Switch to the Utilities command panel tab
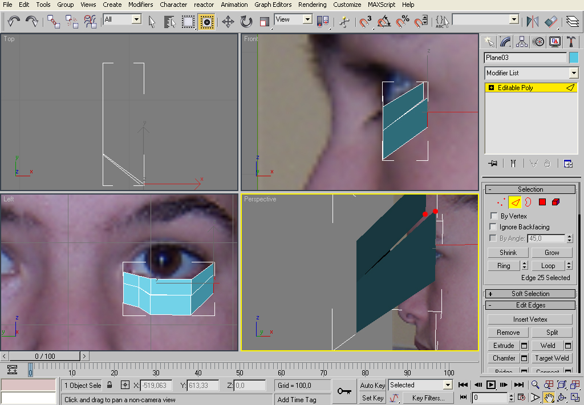 tap(571, 42)
